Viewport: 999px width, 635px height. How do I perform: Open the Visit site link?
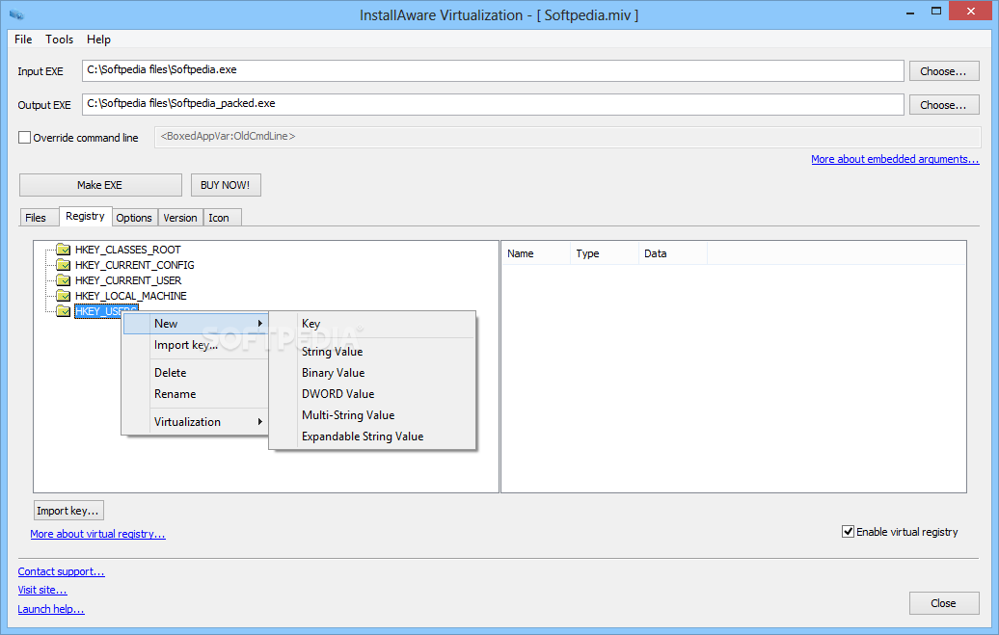click(x=42, y=590)
